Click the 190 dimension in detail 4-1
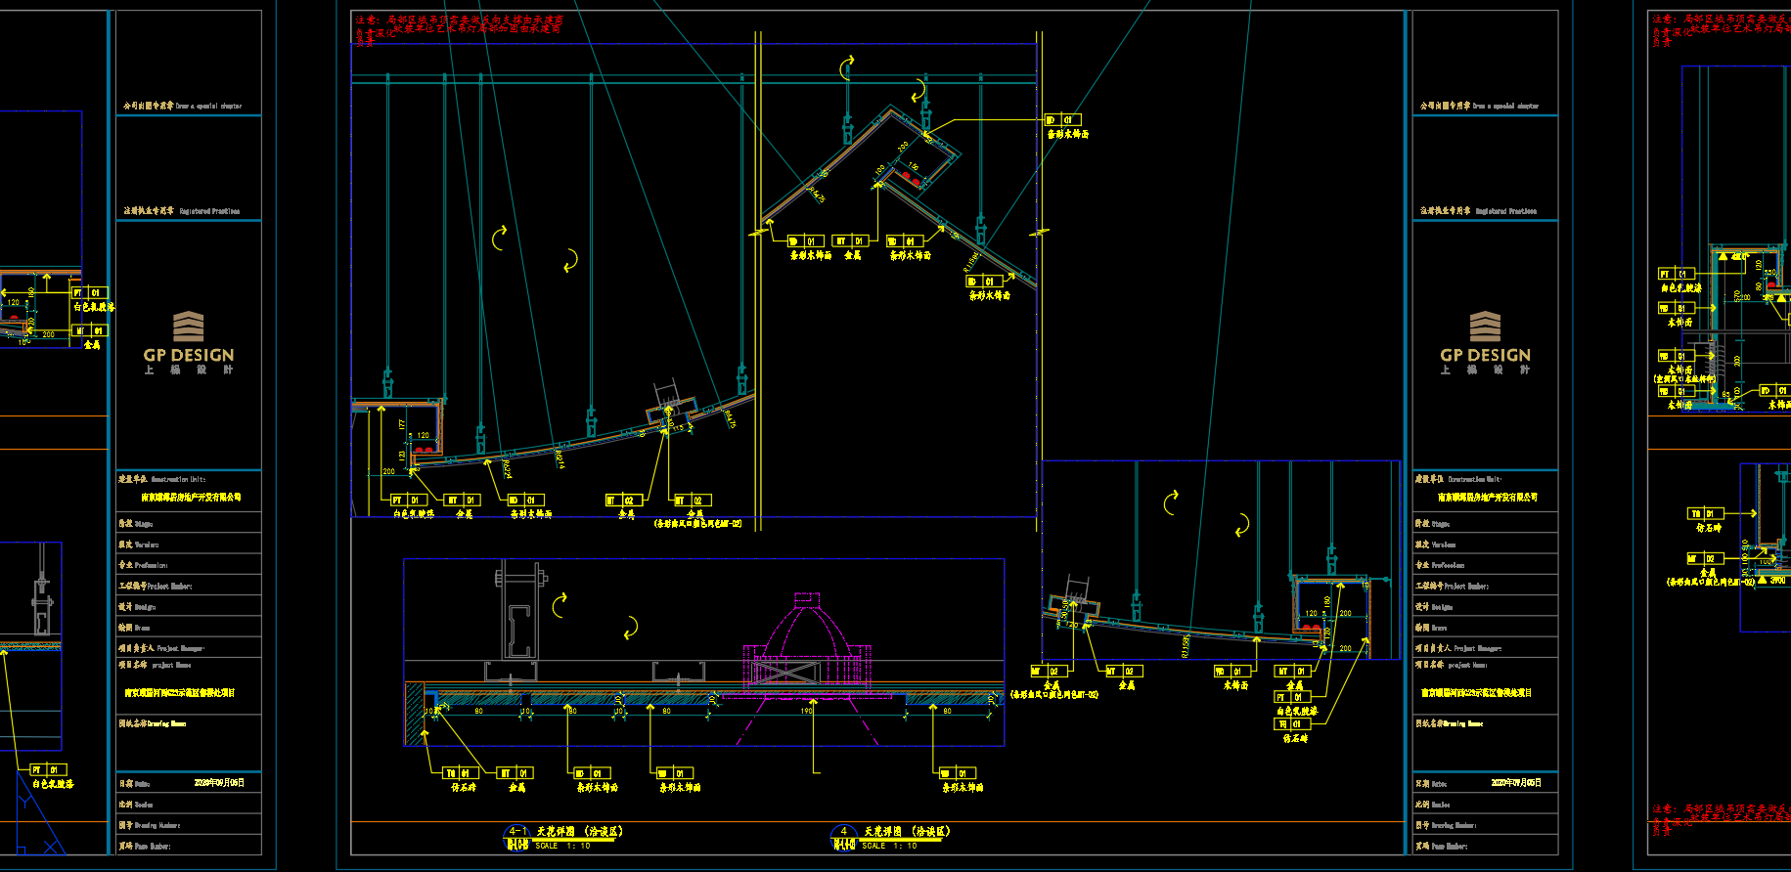The width and height of the screenshot is (1791, 872). tap(807, 711)
